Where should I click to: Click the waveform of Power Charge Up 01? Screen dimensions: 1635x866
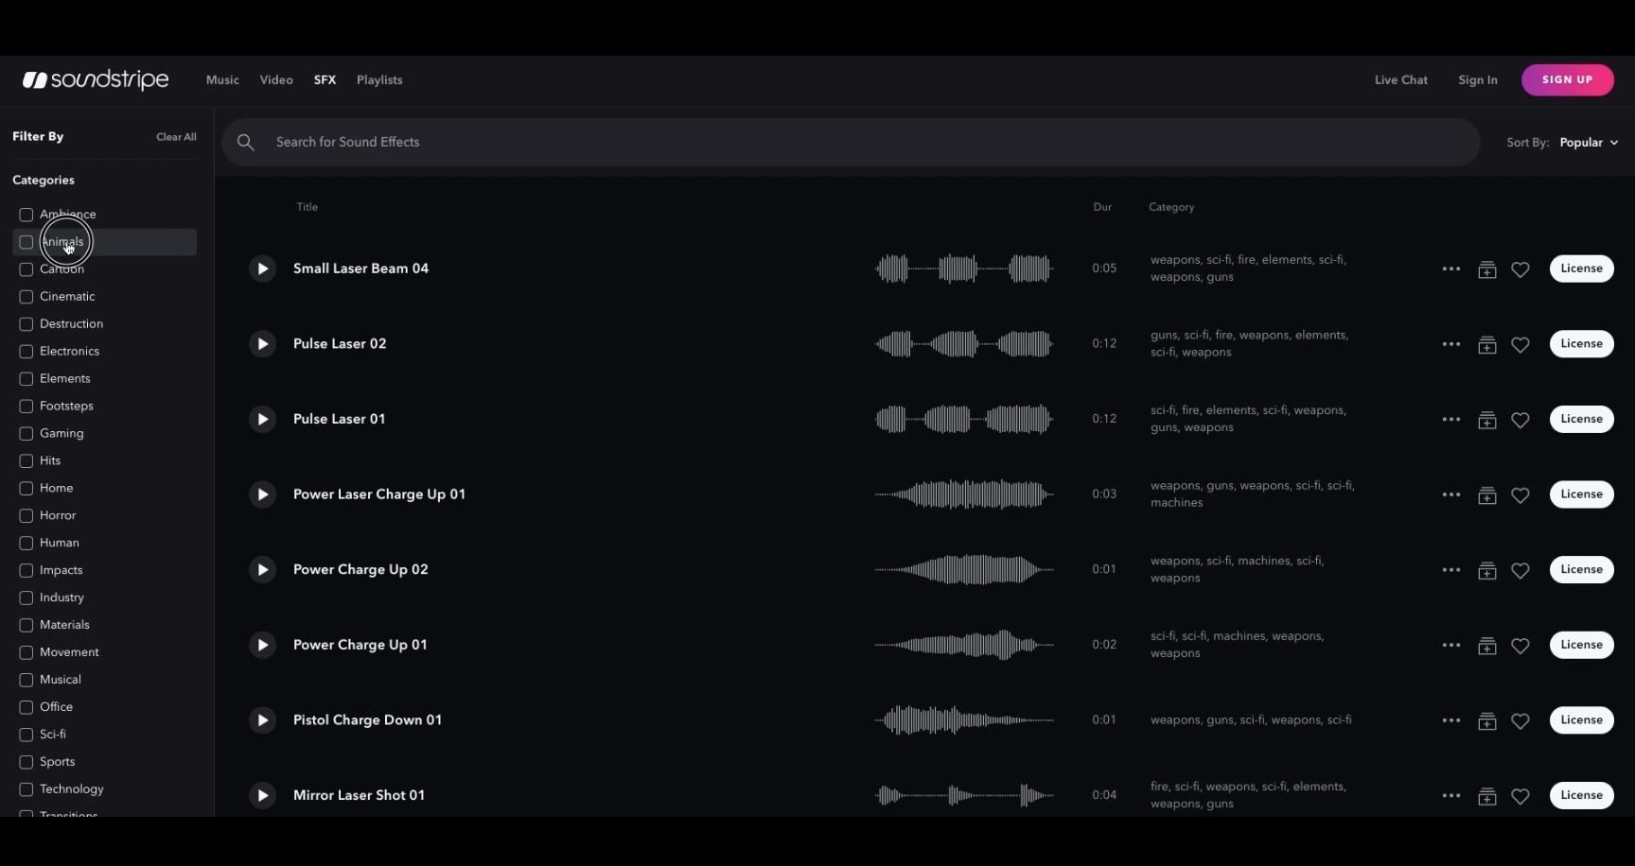pyautogui.click(x=963, y=645)
